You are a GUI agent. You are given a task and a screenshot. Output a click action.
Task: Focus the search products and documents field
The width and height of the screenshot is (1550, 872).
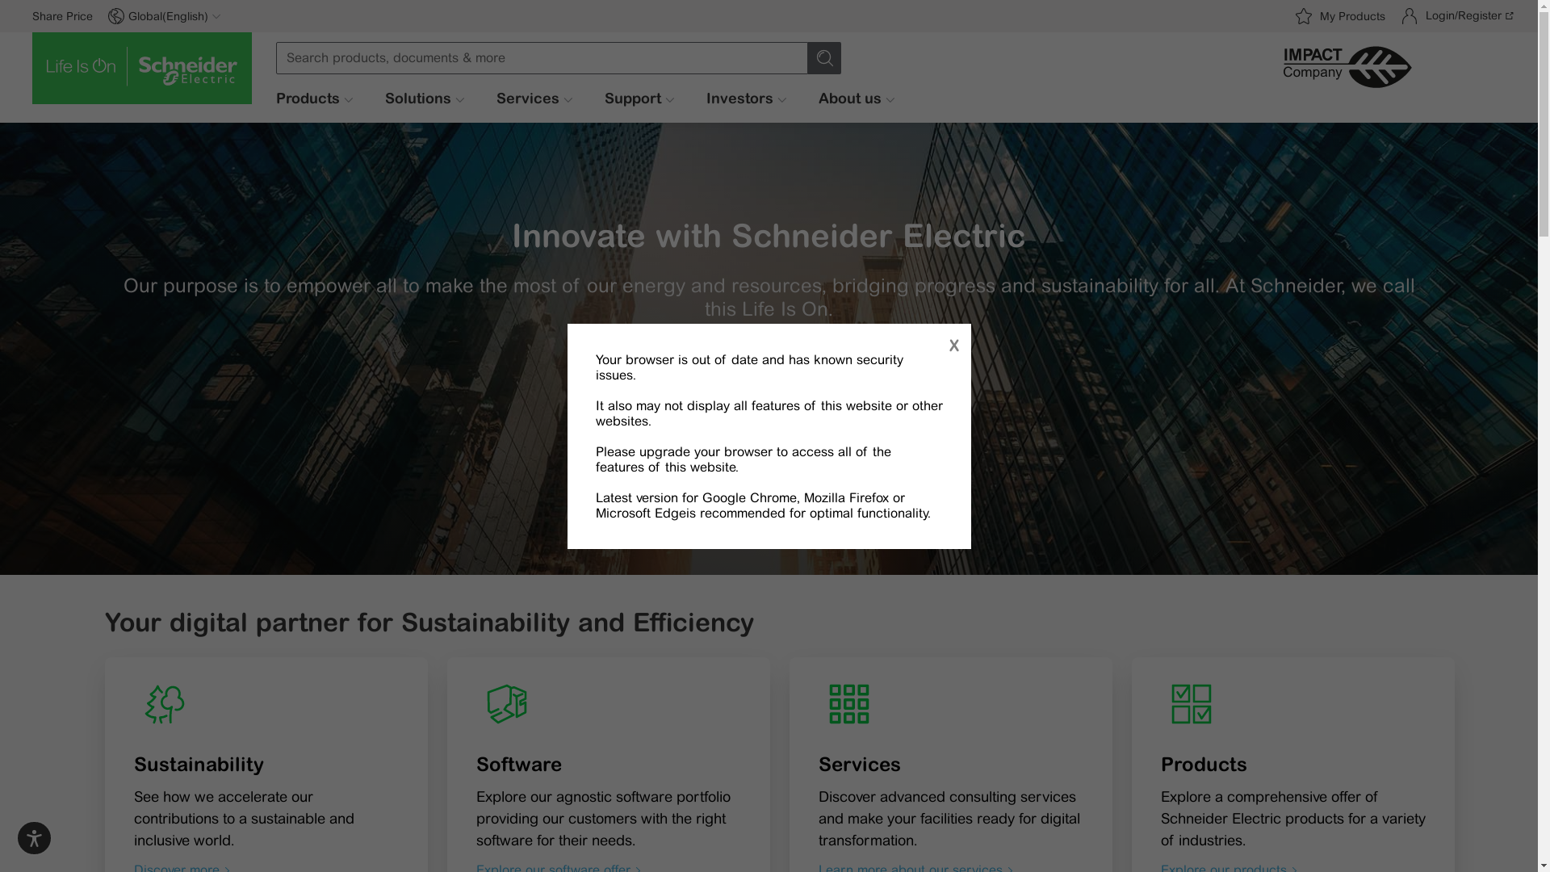[x=541, y=58]
